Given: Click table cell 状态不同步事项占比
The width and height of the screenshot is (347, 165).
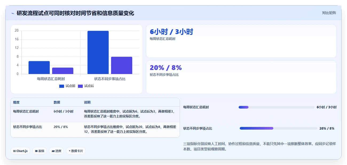Looking at the screenshot, I should coord(27,127).
